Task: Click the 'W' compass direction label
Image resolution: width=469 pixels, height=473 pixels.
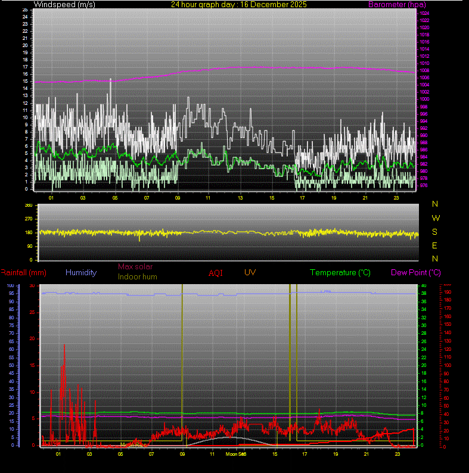Action: pyautogui.click(x=436, y=218)
